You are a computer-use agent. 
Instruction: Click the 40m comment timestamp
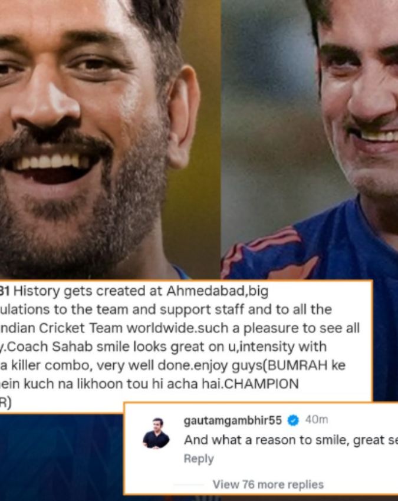pos(316,420)
